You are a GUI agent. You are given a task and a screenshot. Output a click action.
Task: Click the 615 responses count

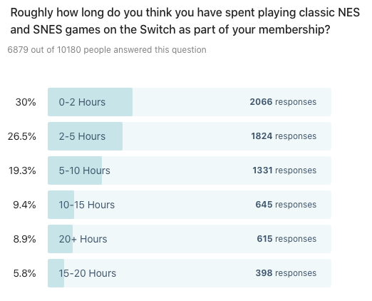[286, 239]
